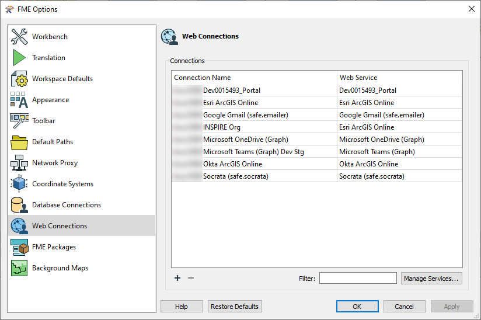This screenshot has width=481, height=320.
Task: Click the Web Connections globe icon in sidebar
Action: (19, 226)
